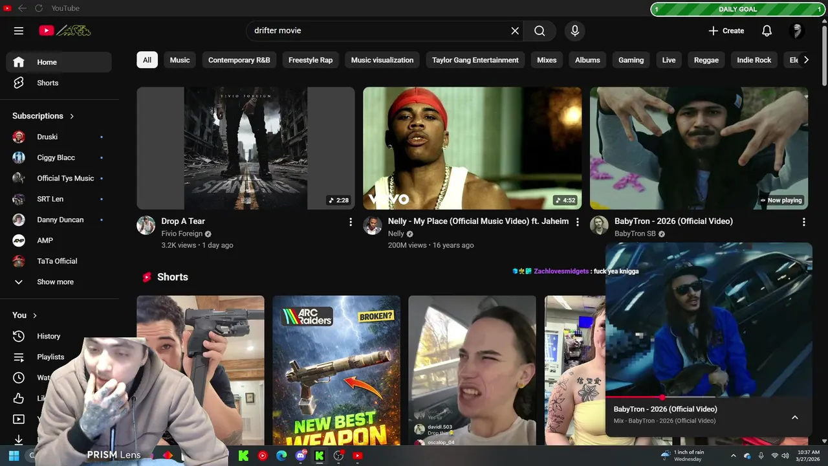828x466 pixels.
Task: Open the ARC Raiders weapon short
Action: (336, 370)
